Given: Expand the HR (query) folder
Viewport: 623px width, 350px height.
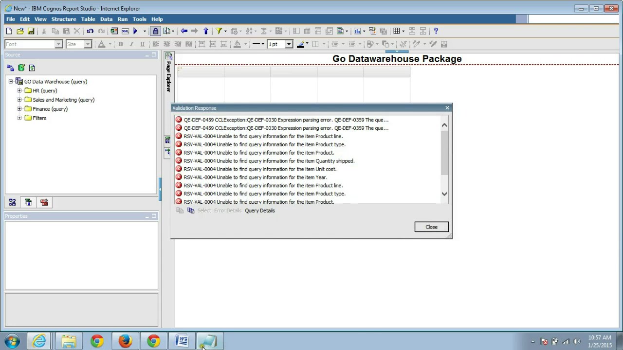Looking at the screenshot, I should tap(19, 91).
